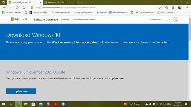The width and height of the screenshot is (191, 107).
Task: Click the OneDrive cloud tray icon
Action: click(147, 104)
